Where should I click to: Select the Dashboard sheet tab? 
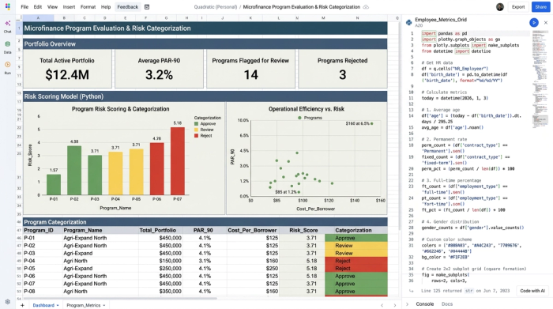43,306
